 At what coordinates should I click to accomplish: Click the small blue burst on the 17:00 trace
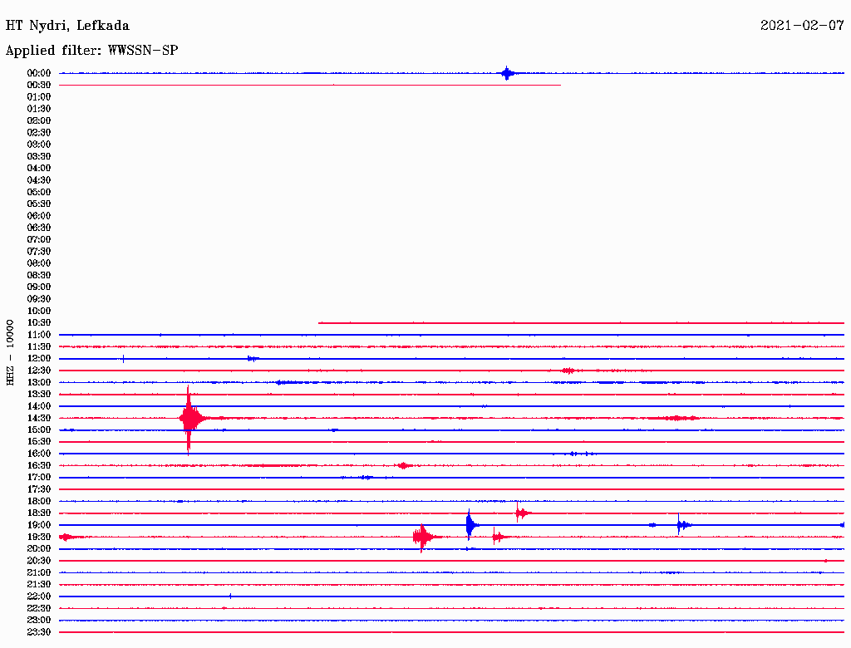tap(366, 478)
